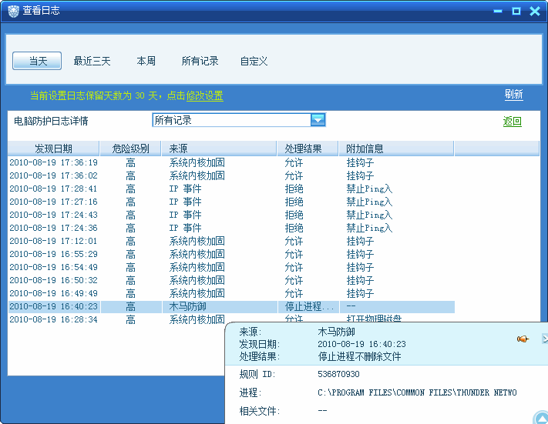
Task: Click the 刷新 refresh link
Action: coord(513,95)
